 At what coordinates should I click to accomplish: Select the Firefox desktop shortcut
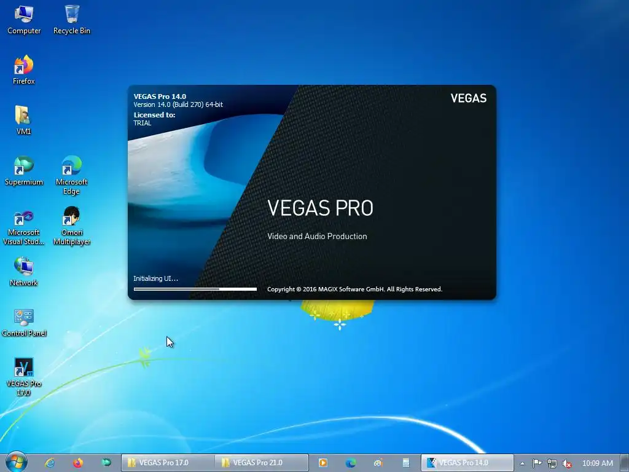click(x=24, y=70)
